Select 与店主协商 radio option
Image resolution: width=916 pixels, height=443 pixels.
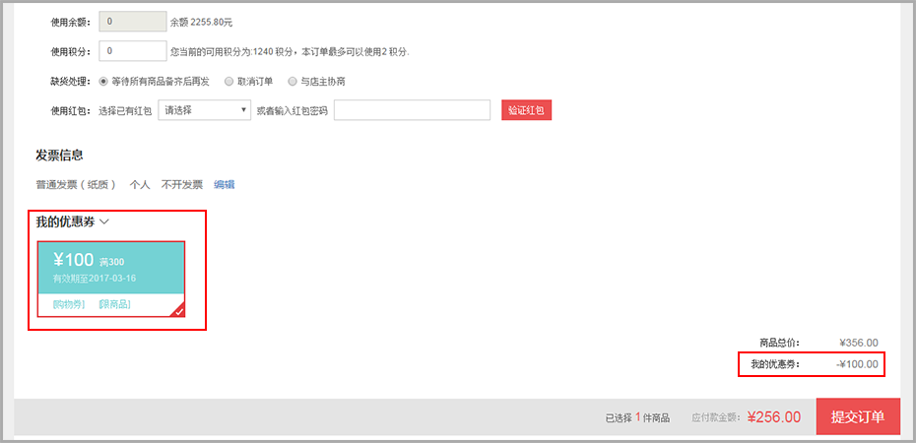pos(293,81)
